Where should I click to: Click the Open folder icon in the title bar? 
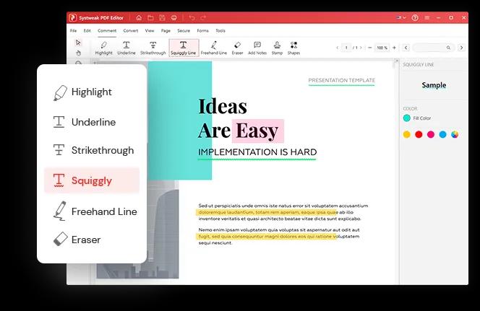point(150,18)
